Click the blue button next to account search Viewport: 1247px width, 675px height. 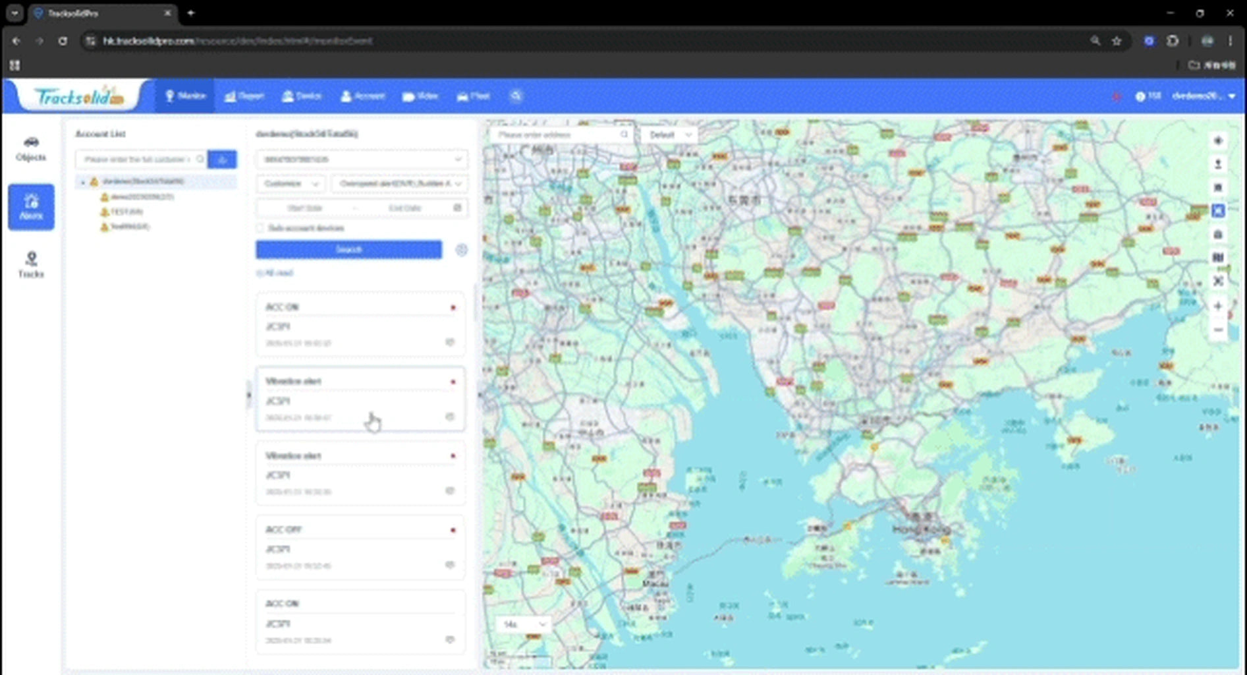tap(222, 160)
